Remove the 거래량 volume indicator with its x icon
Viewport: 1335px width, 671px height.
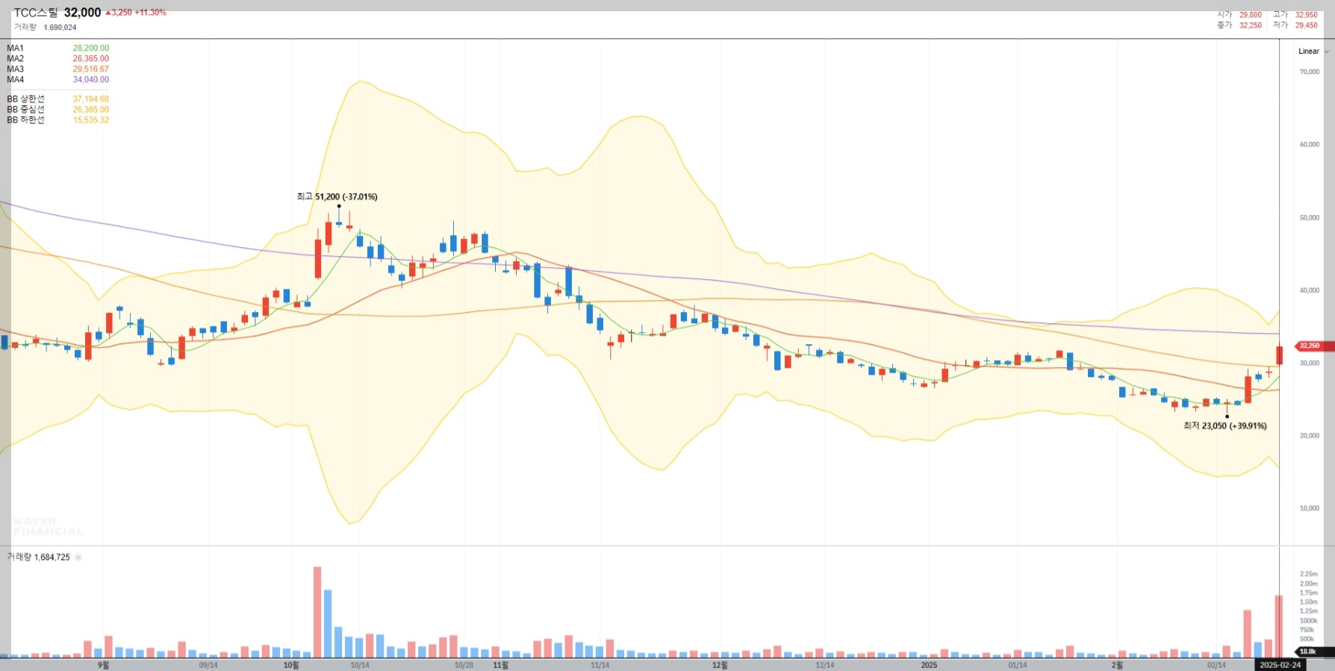[78, 558]
